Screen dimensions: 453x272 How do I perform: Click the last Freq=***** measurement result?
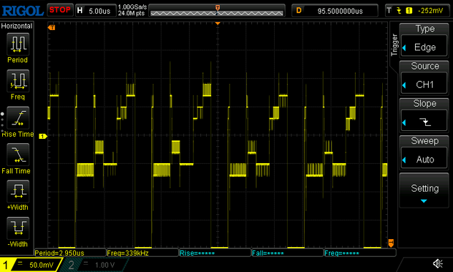point(342,253)
